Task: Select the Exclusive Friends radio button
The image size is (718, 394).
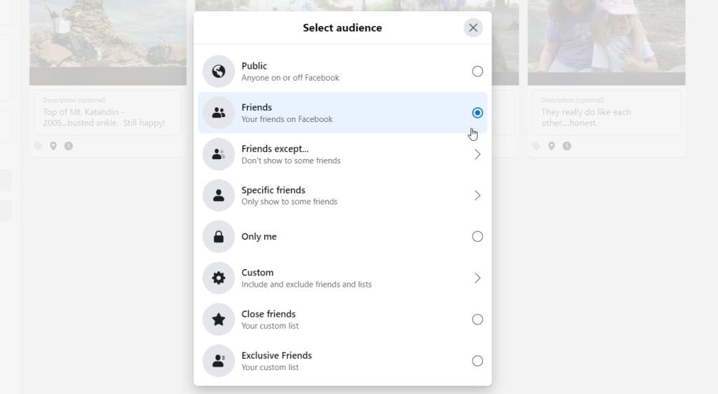Action: (x=477, y=360)
